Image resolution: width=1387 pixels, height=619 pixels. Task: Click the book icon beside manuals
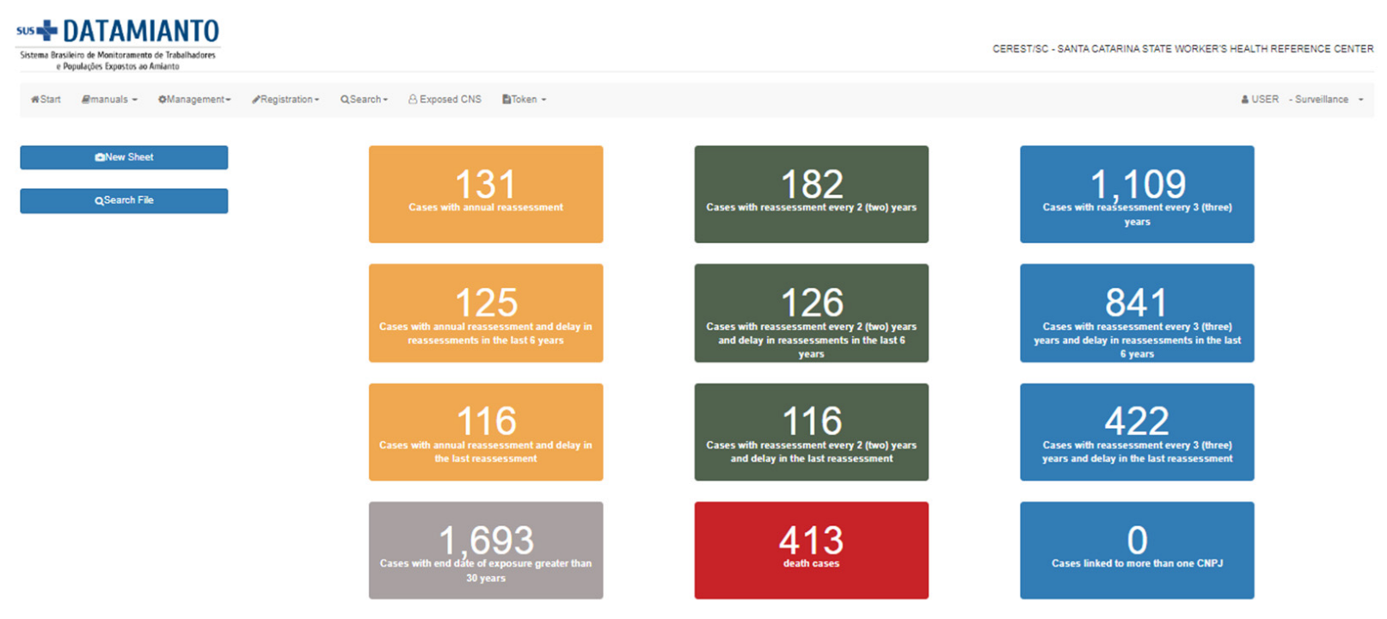click(x=86, y=100)
